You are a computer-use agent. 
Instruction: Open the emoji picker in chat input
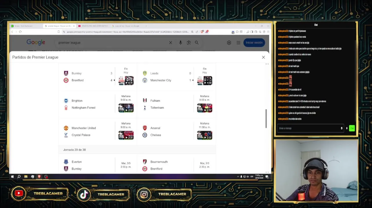(342, 128)
